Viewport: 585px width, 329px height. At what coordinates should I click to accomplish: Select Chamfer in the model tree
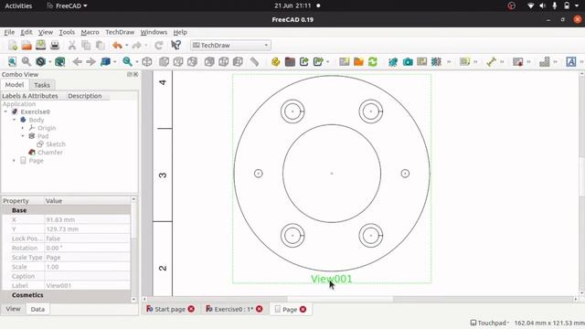click(x=50, y=153)
